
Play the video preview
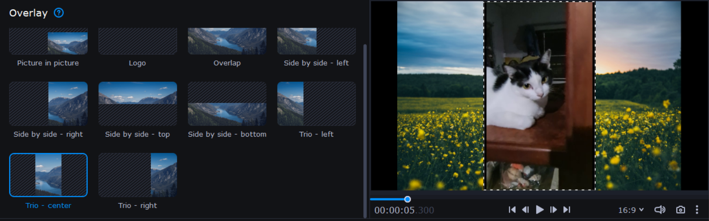(x=540, y=210)
